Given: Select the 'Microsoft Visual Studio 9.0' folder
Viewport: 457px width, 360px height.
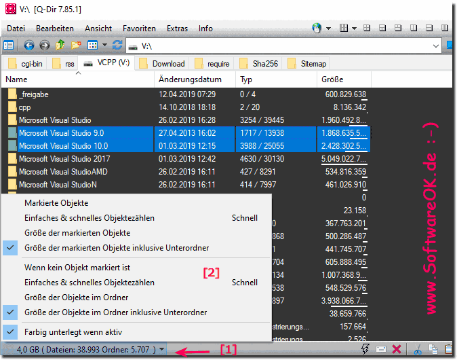Looking at the screenshot, I should (62, 133).
